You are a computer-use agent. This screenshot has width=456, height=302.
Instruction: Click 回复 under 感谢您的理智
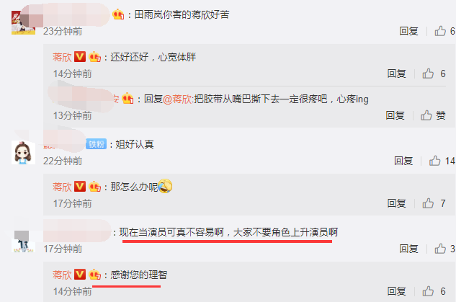click(396, 291)
